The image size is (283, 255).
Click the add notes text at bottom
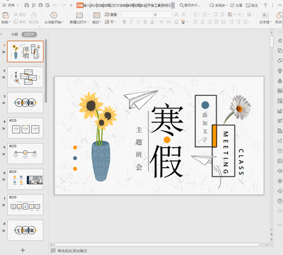[72, 251]
